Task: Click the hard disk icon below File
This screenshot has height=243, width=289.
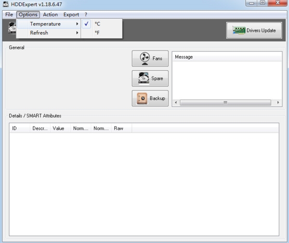Action: point(13,28)
